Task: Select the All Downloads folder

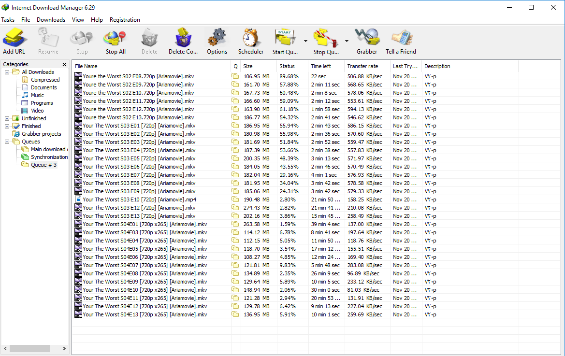Action: pos(38,72)
